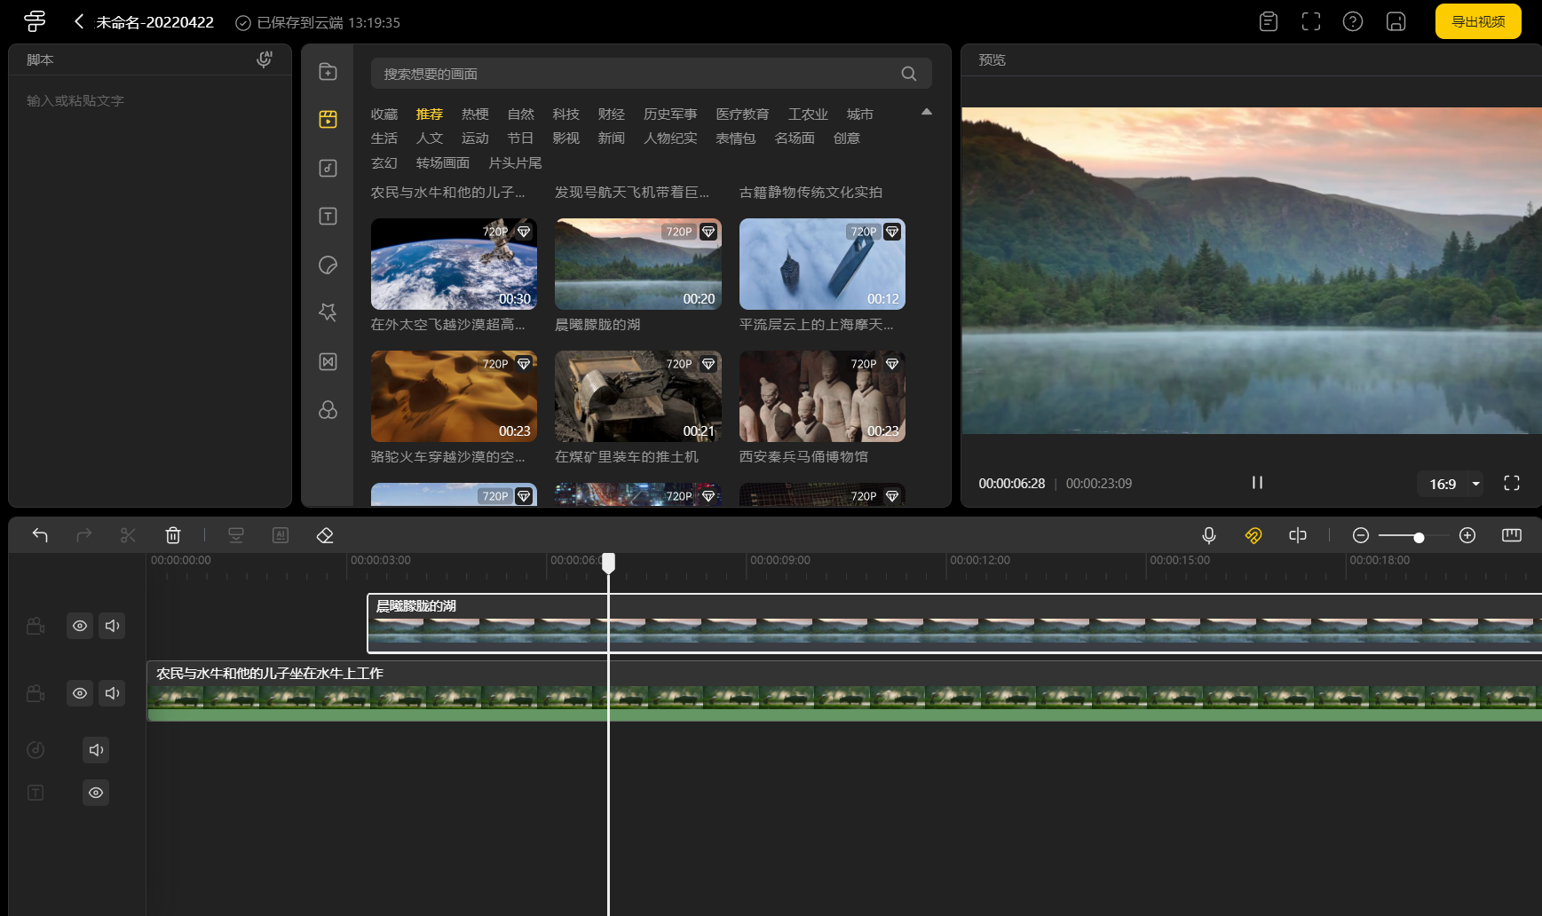Select the 转场画面 category tab

(443, 162)
